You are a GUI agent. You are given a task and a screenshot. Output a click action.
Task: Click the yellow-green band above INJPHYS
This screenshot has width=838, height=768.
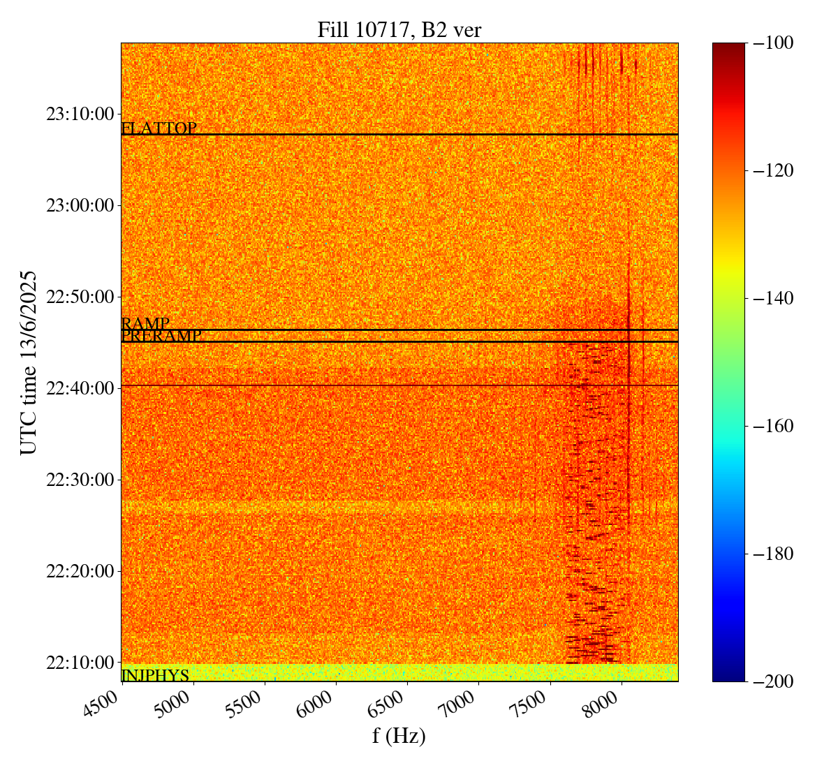click(x=399, y=672)
